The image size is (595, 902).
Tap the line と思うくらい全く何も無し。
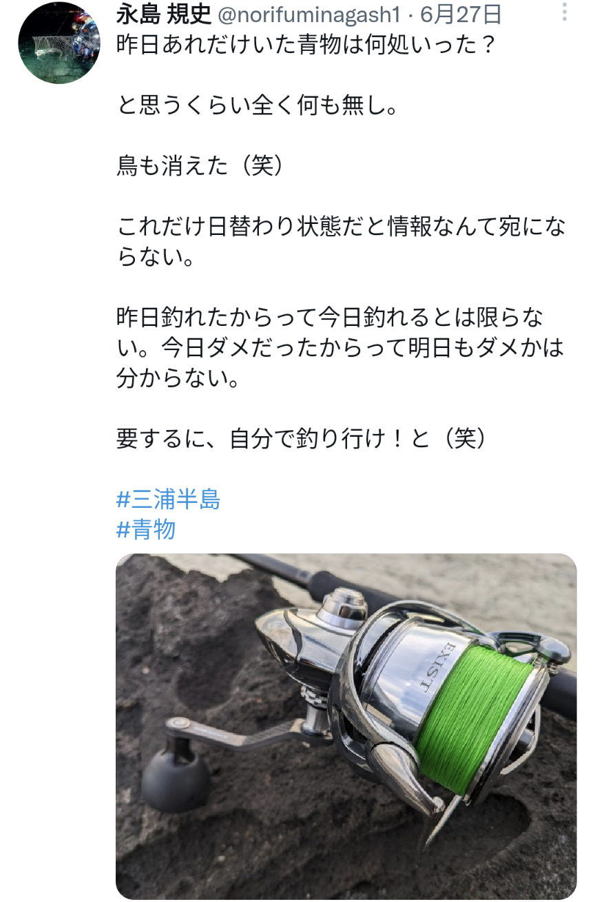(258, 105)
